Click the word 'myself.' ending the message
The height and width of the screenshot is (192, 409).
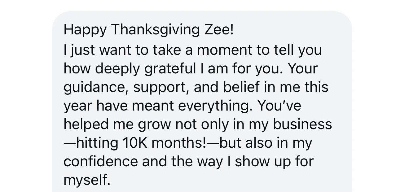[x=87, y=180]
